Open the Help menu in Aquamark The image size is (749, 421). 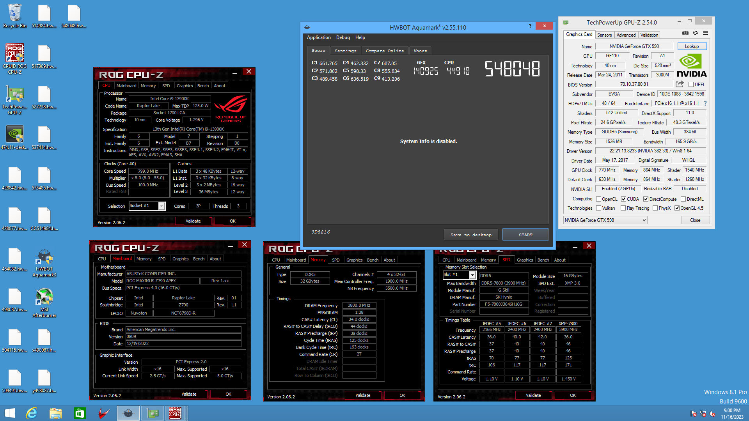[x=360, y=37]
